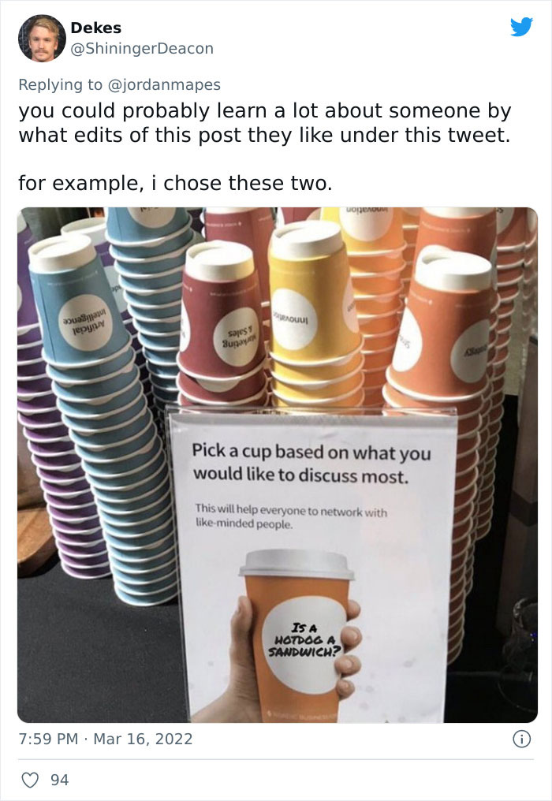Image resolution: width=552 pixels, height=801 pixels.
Task: Open Dekes' profile avatar picture
Action: click(x=42, y=39)
